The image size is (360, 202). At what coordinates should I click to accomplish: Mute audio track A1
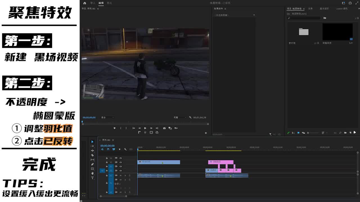coord(121,175)
